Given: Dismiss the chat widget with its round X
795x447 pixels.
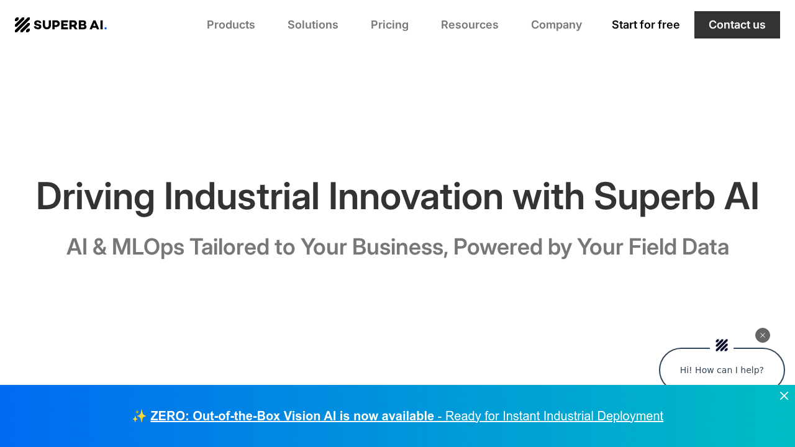Looking at the screenshot, I should (763, 335).
